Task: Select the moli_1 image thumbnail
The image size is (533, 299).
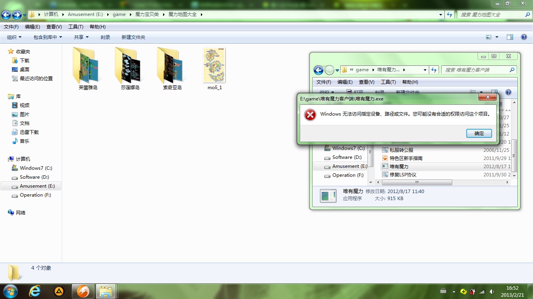Action: (214, 65)
